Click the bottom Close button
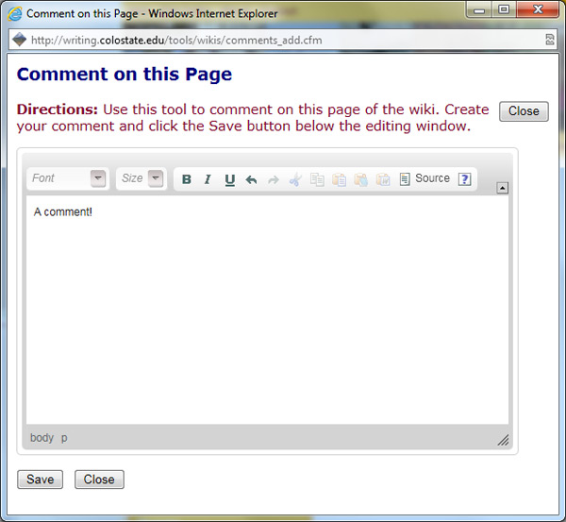The height and width of the screenshot is (522, 566). 99,480
